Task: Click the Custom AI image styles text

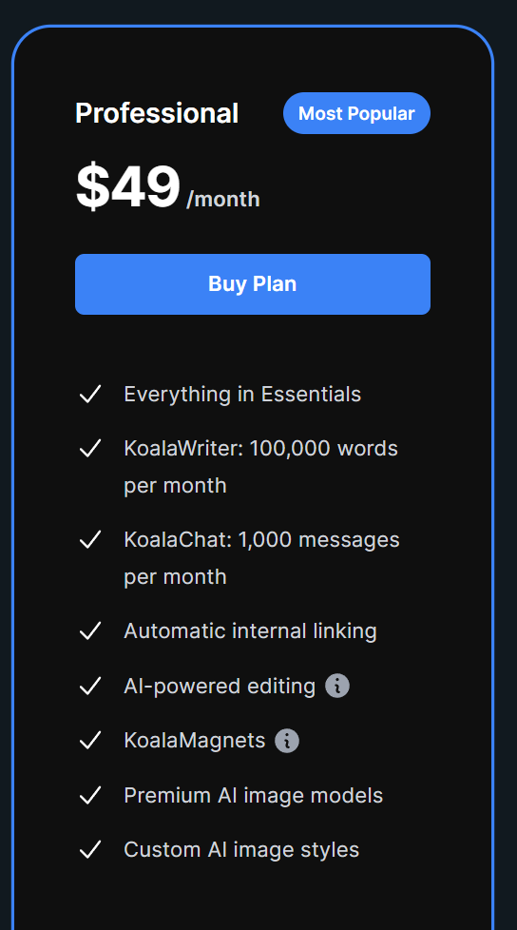Action: pos(241,850)
